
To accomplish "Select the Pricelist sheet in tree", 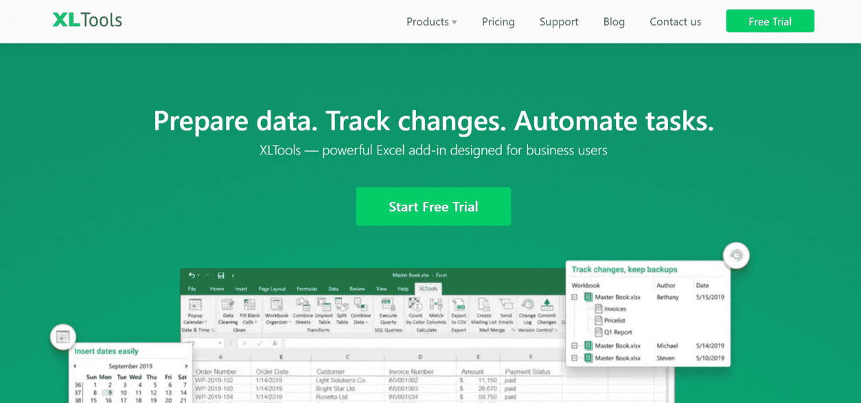I will (x=610, y=321).
